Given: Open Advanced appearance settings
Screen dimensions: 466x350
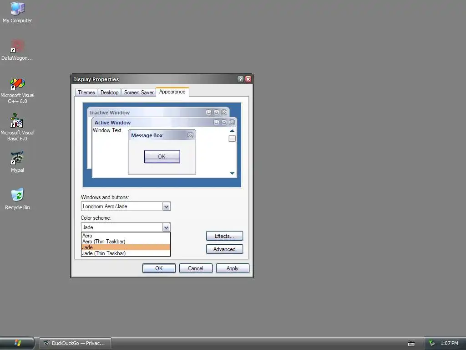Looking at the screenshot, I should click(224, 249).
